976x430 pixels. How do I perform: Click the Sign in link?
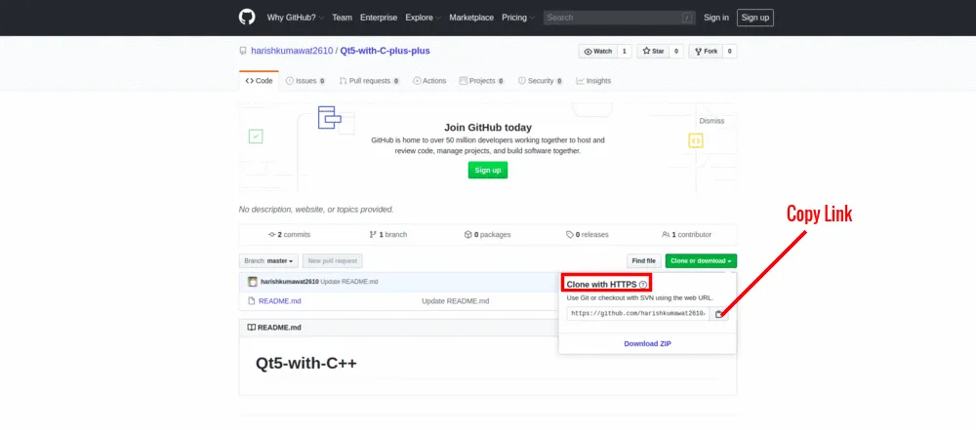(x=715, y=18)
